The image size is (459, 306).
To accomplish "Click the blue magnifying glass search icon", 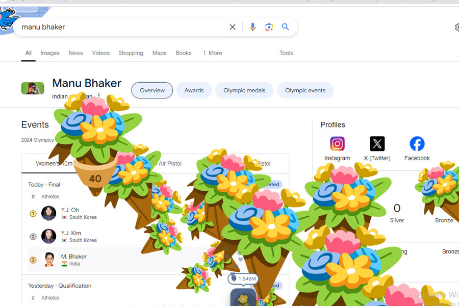I will tap(286, 27).
